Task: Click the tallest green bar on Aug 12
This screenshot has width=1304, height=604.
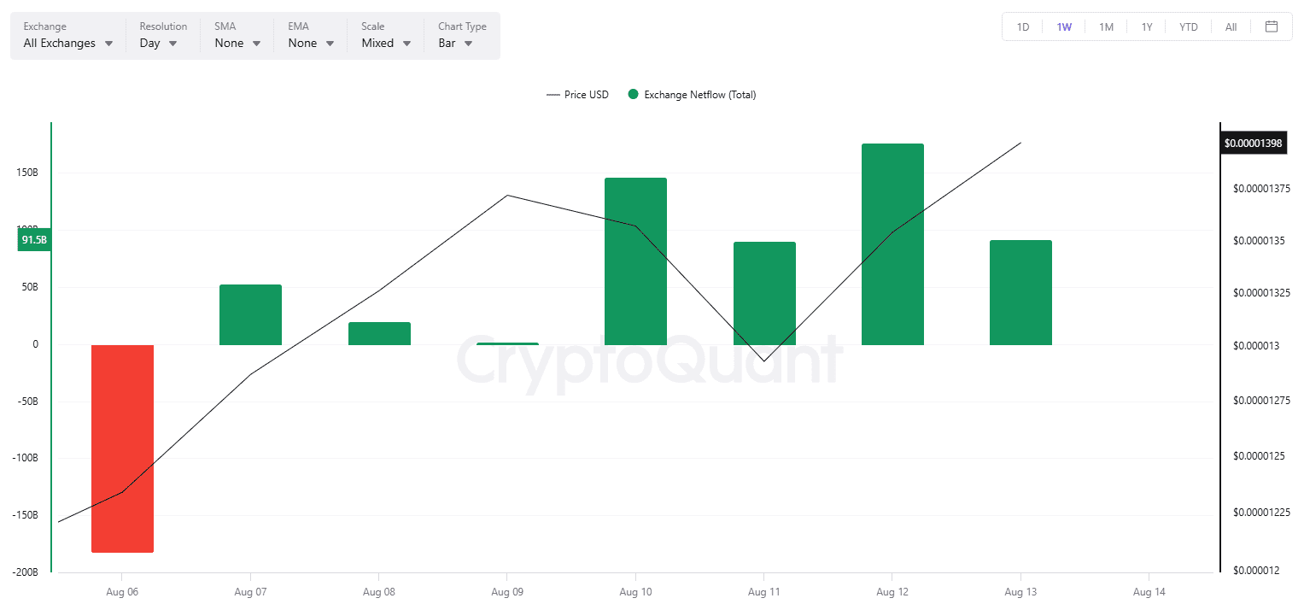Action: [x=892, y=244]
